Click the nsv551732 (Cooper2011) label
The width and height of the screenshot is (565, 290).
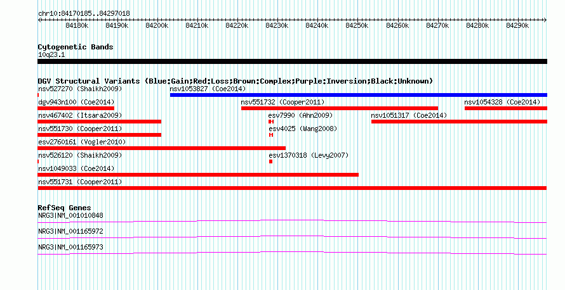pos(283,102)
